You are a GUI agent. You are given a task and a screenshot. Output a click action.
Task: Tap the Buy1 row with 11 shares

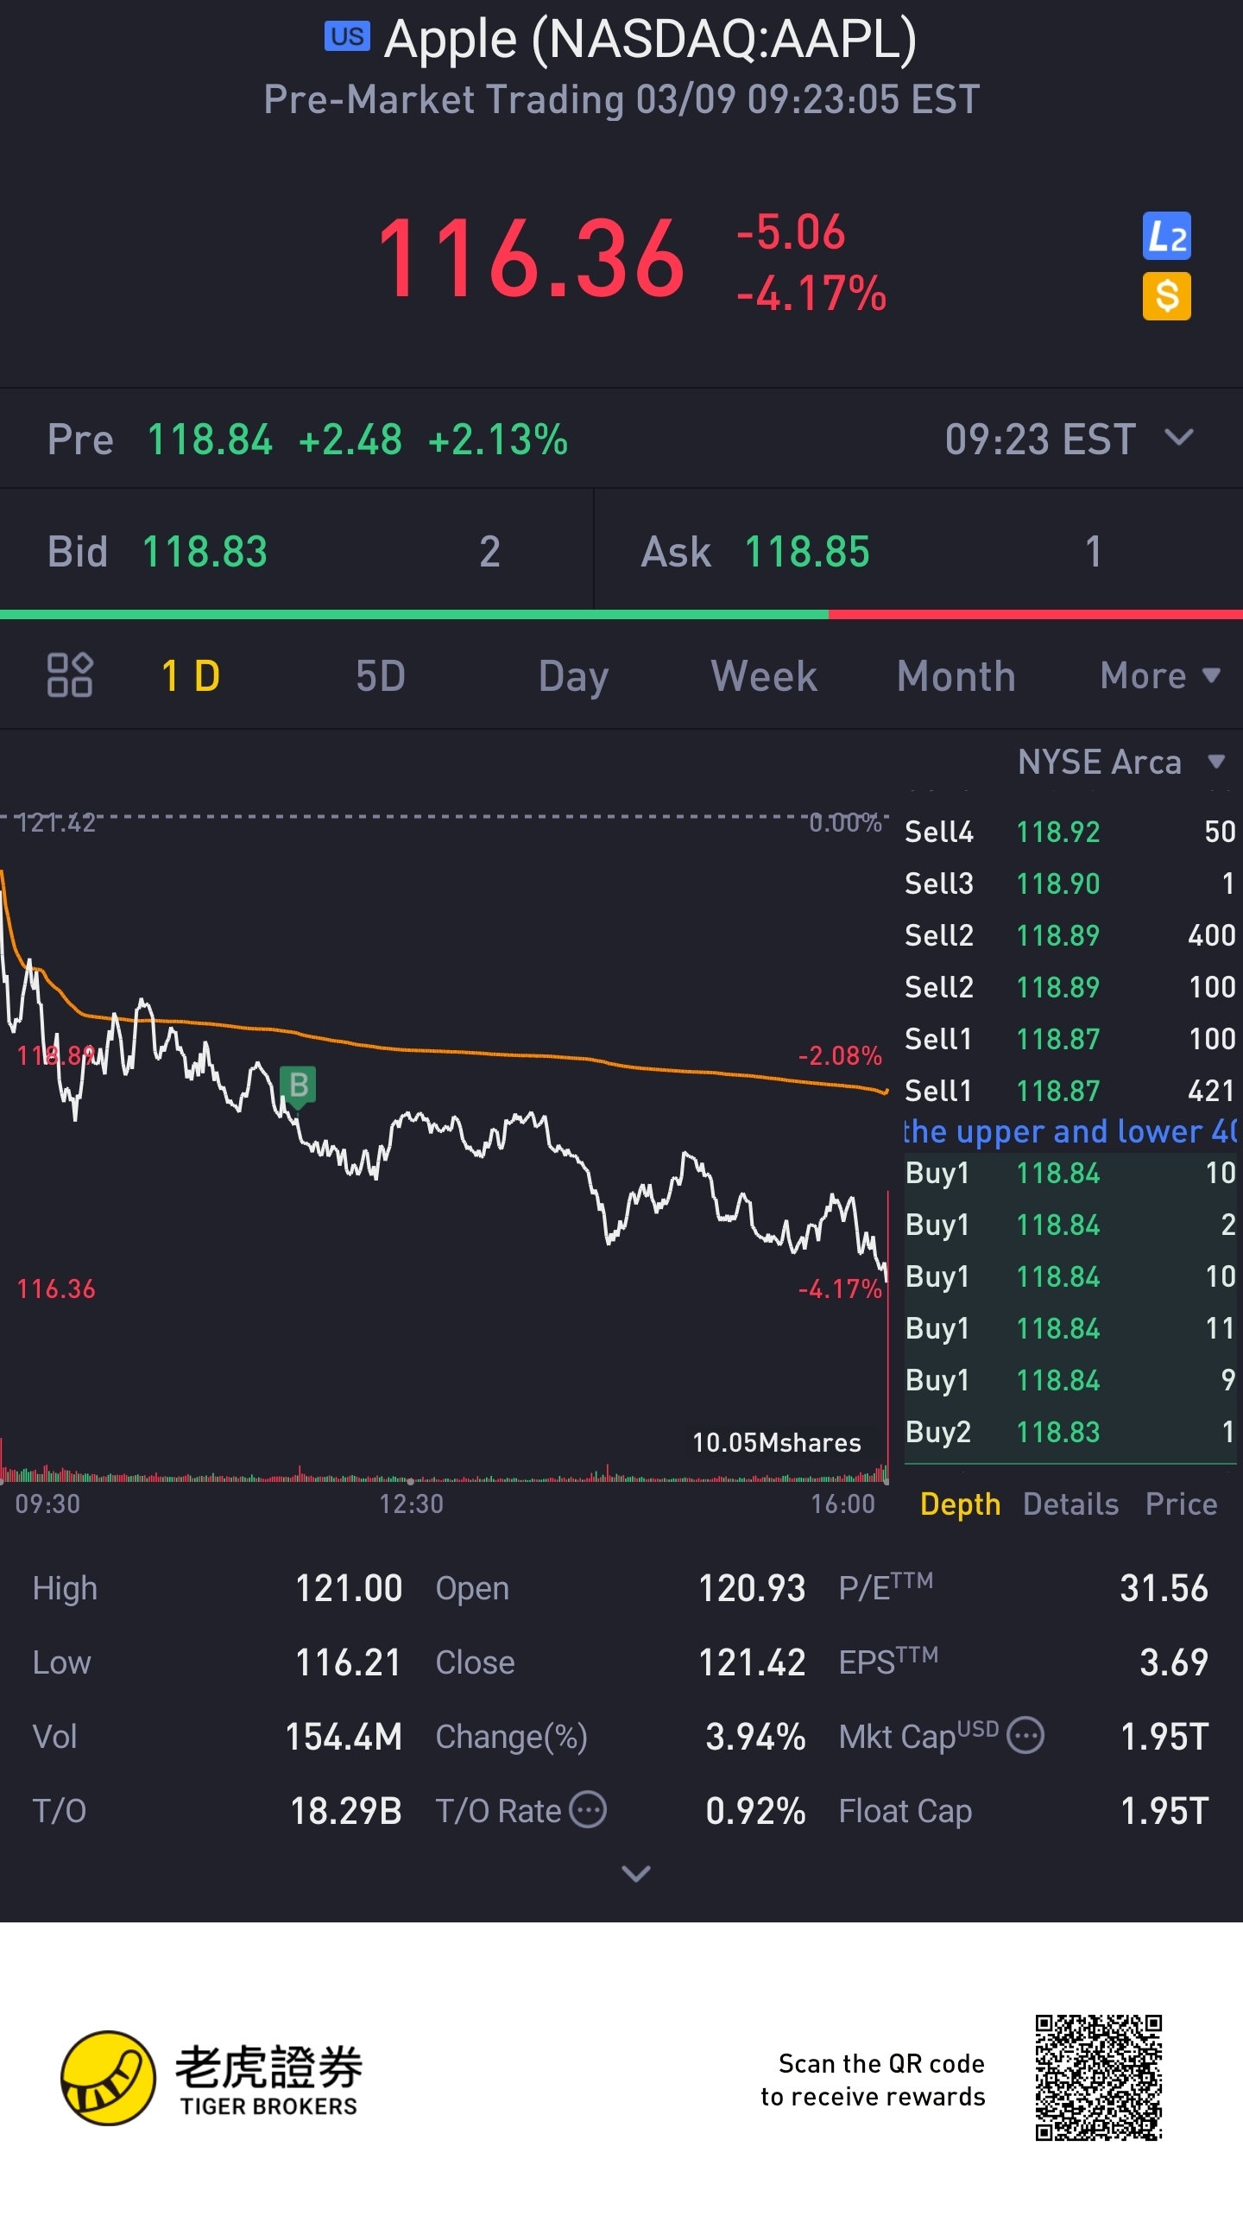coord(1070,1328)
